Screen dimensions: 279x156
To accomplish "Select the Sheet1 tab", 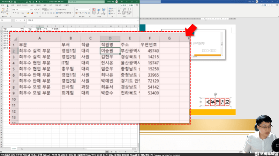I will [14, 149].
